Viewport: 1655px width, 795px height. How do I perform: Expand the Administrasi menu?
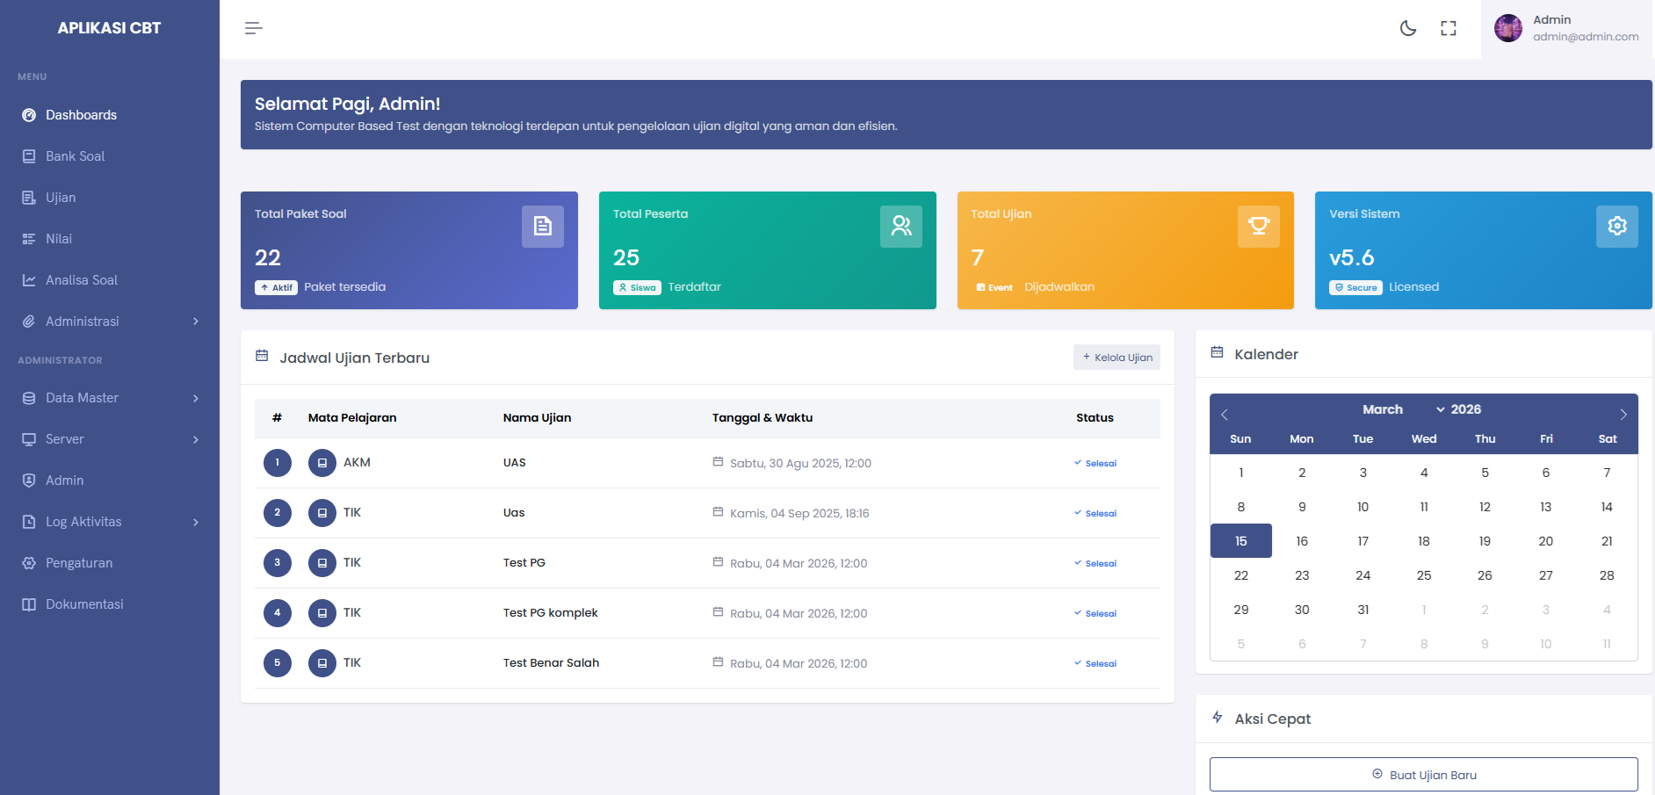pyautogui.click(x=82, y=321)
